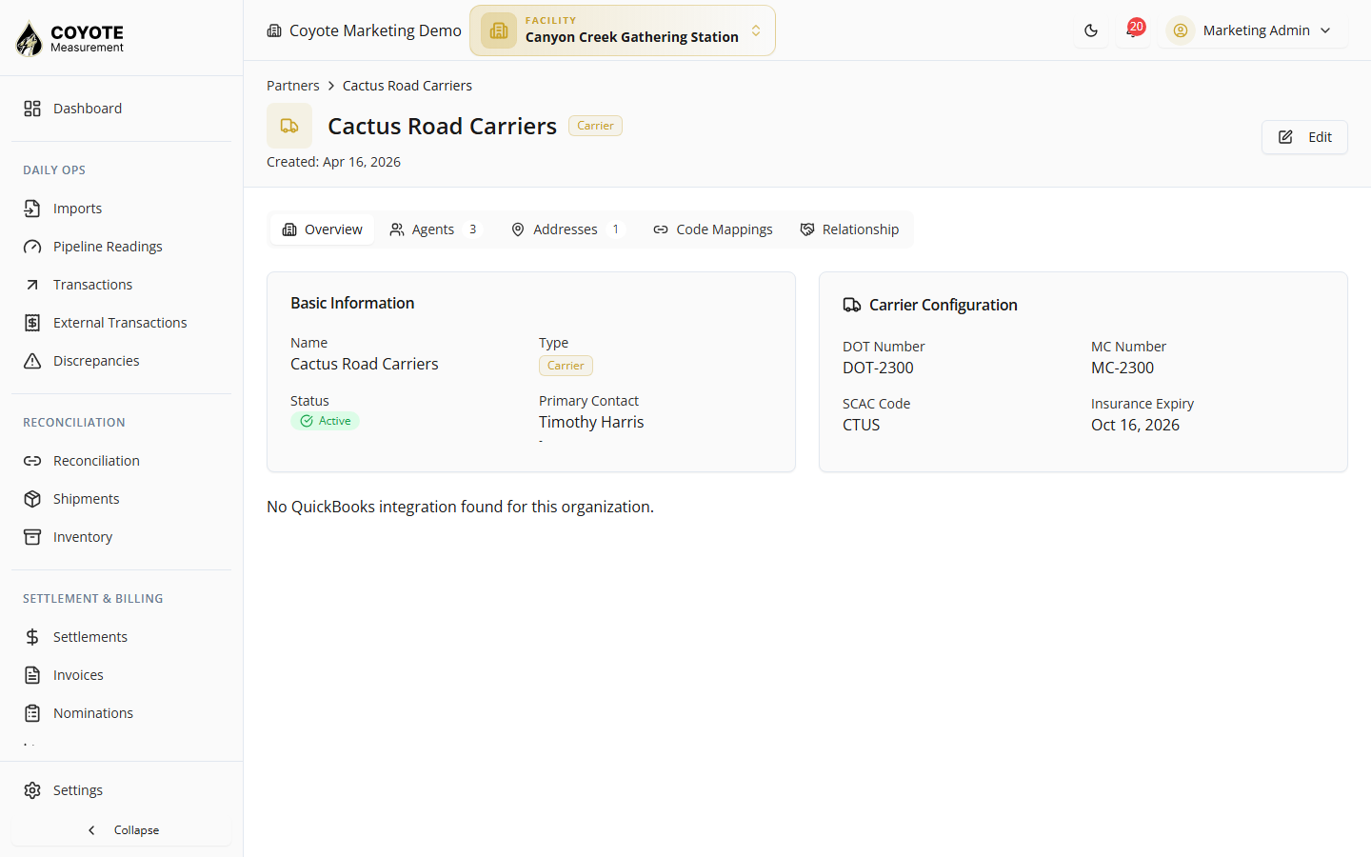Image resolution: width=1371 pixels, height=857 pixels.
Task: Click the DOT-2300 value
Action: (x=878, y=368)
